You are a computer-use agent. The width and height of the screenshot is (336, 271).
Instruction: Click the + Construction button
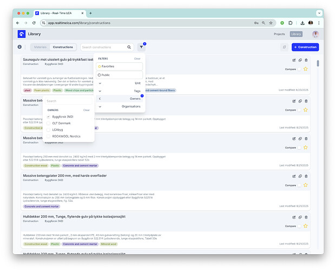(x=305, y=47)
